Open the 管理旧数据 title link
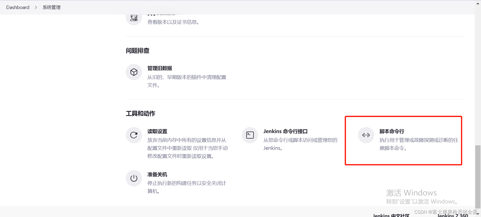Image resolution: width=481 pixels, height=217 pixels. point(160,68)
